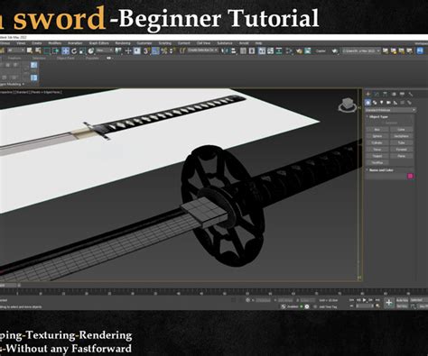Toggle Angle Snap

click(x=155, y=50)
